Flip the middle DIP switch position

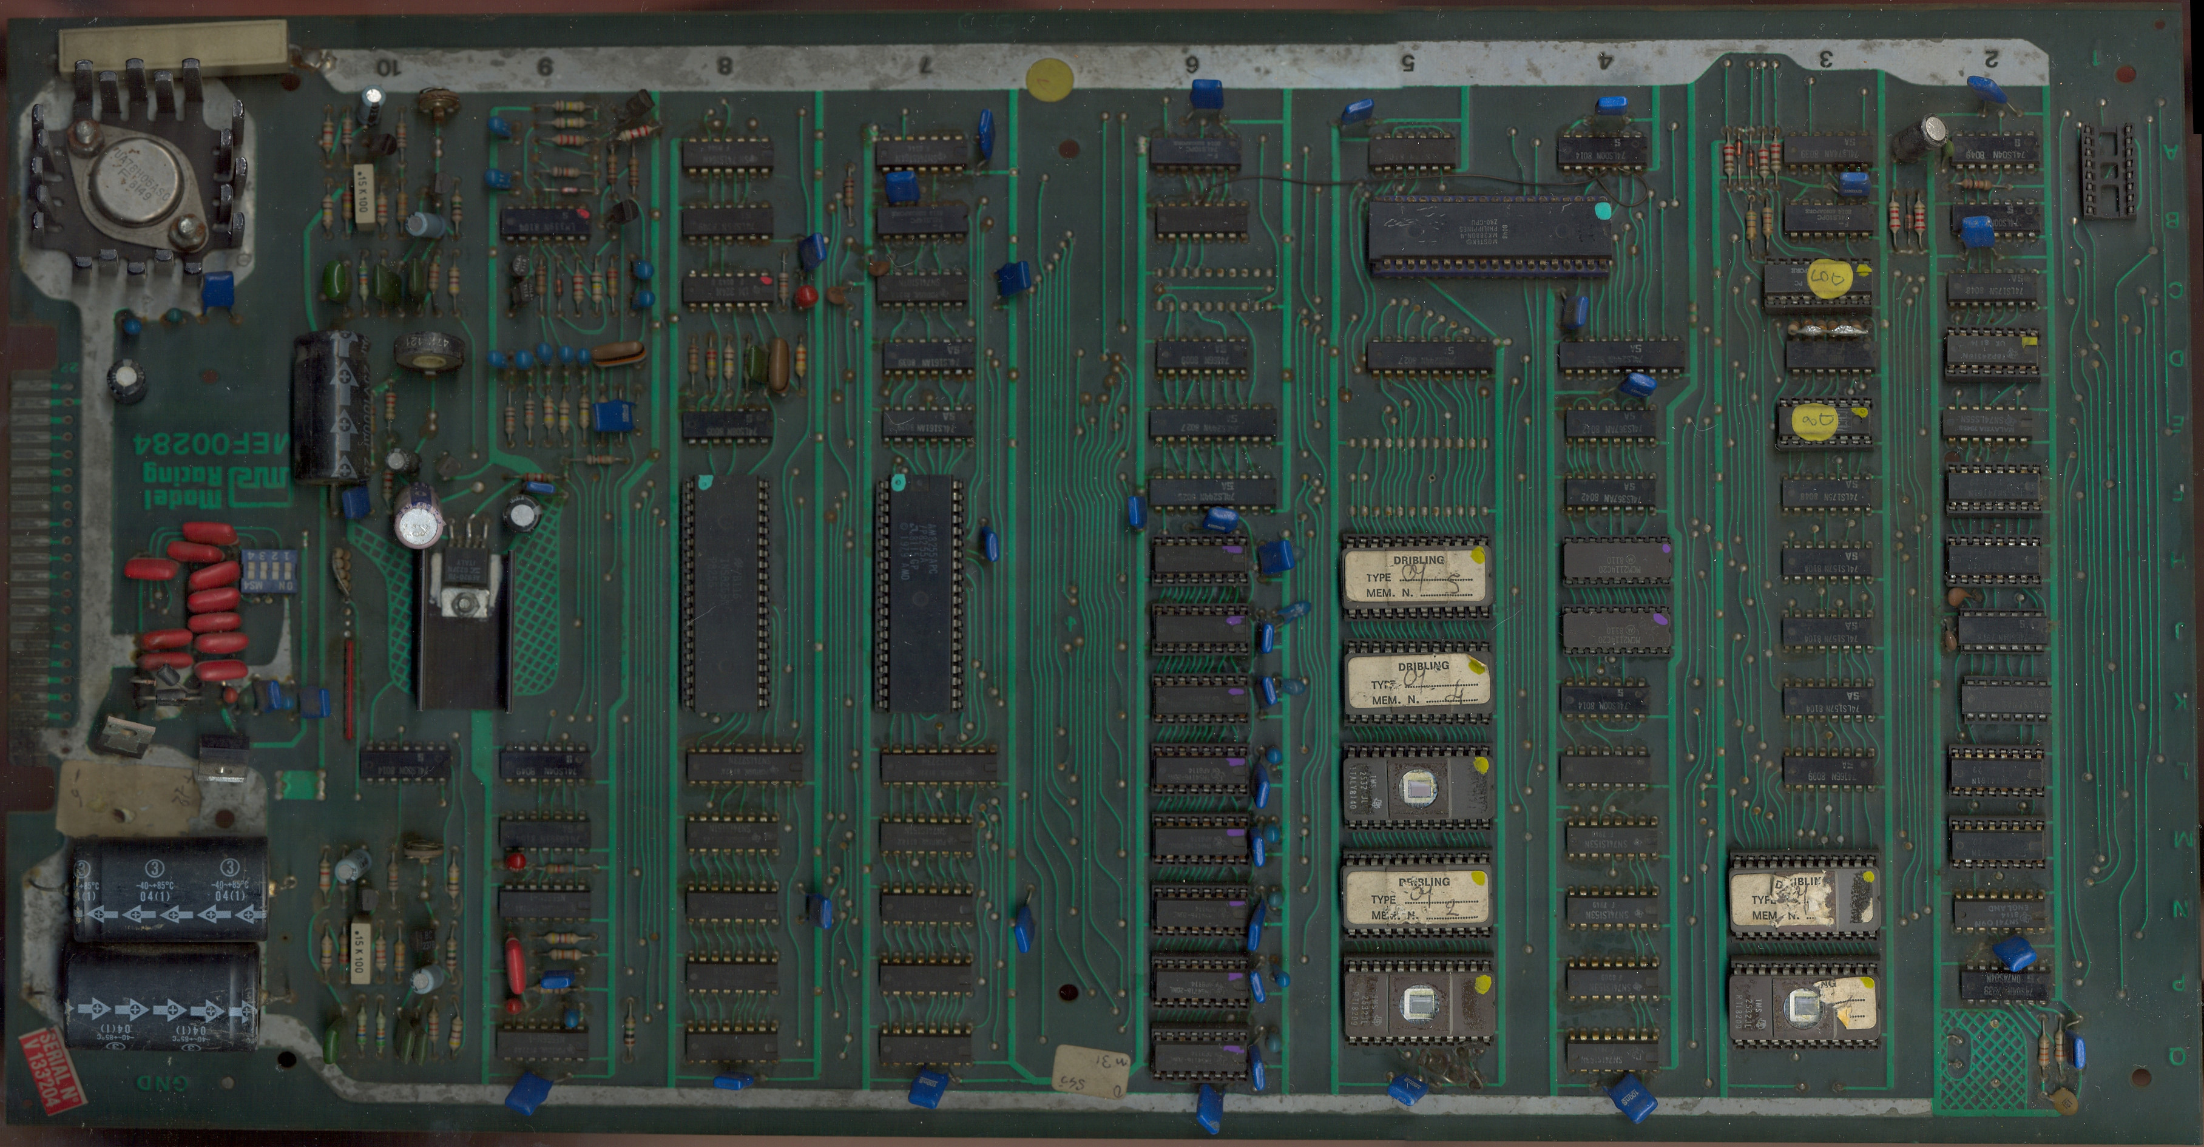pos(269,572)
